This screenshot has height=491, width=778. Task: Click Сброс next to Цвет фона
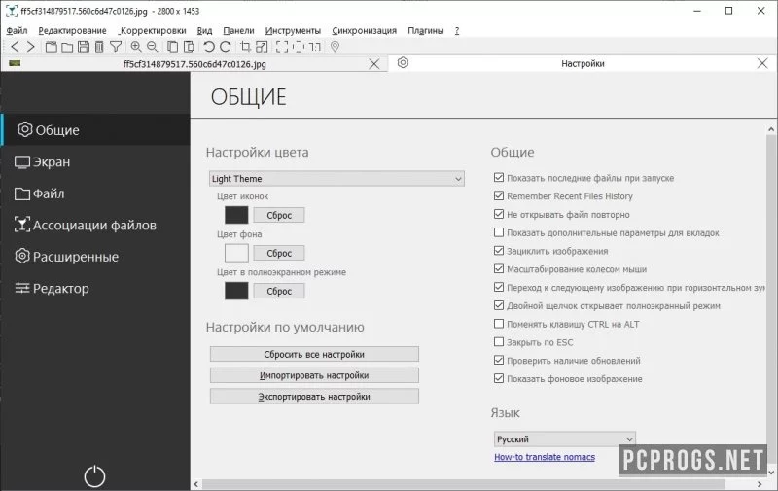click(279, 253)
